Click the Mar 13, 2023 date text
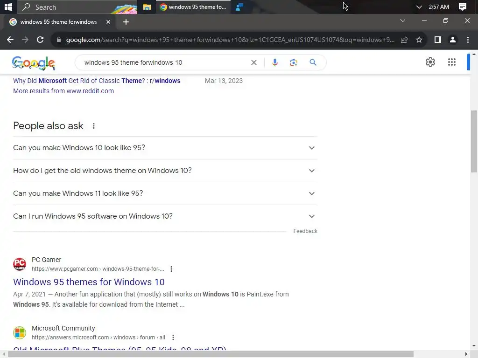Viewport: 478px width, 358px height. click(x=224, y=81)
